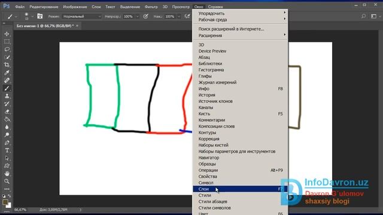This screenshot has width=383, height=215.
Task: Open the Файл menu
Action: pos(20,7)
